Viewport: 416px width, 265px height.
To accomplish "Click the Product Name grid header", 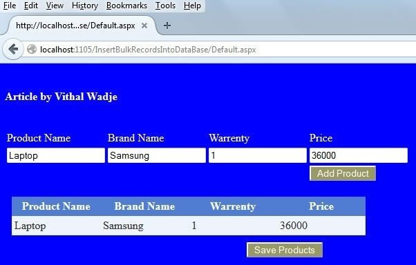I will [56, 206].
